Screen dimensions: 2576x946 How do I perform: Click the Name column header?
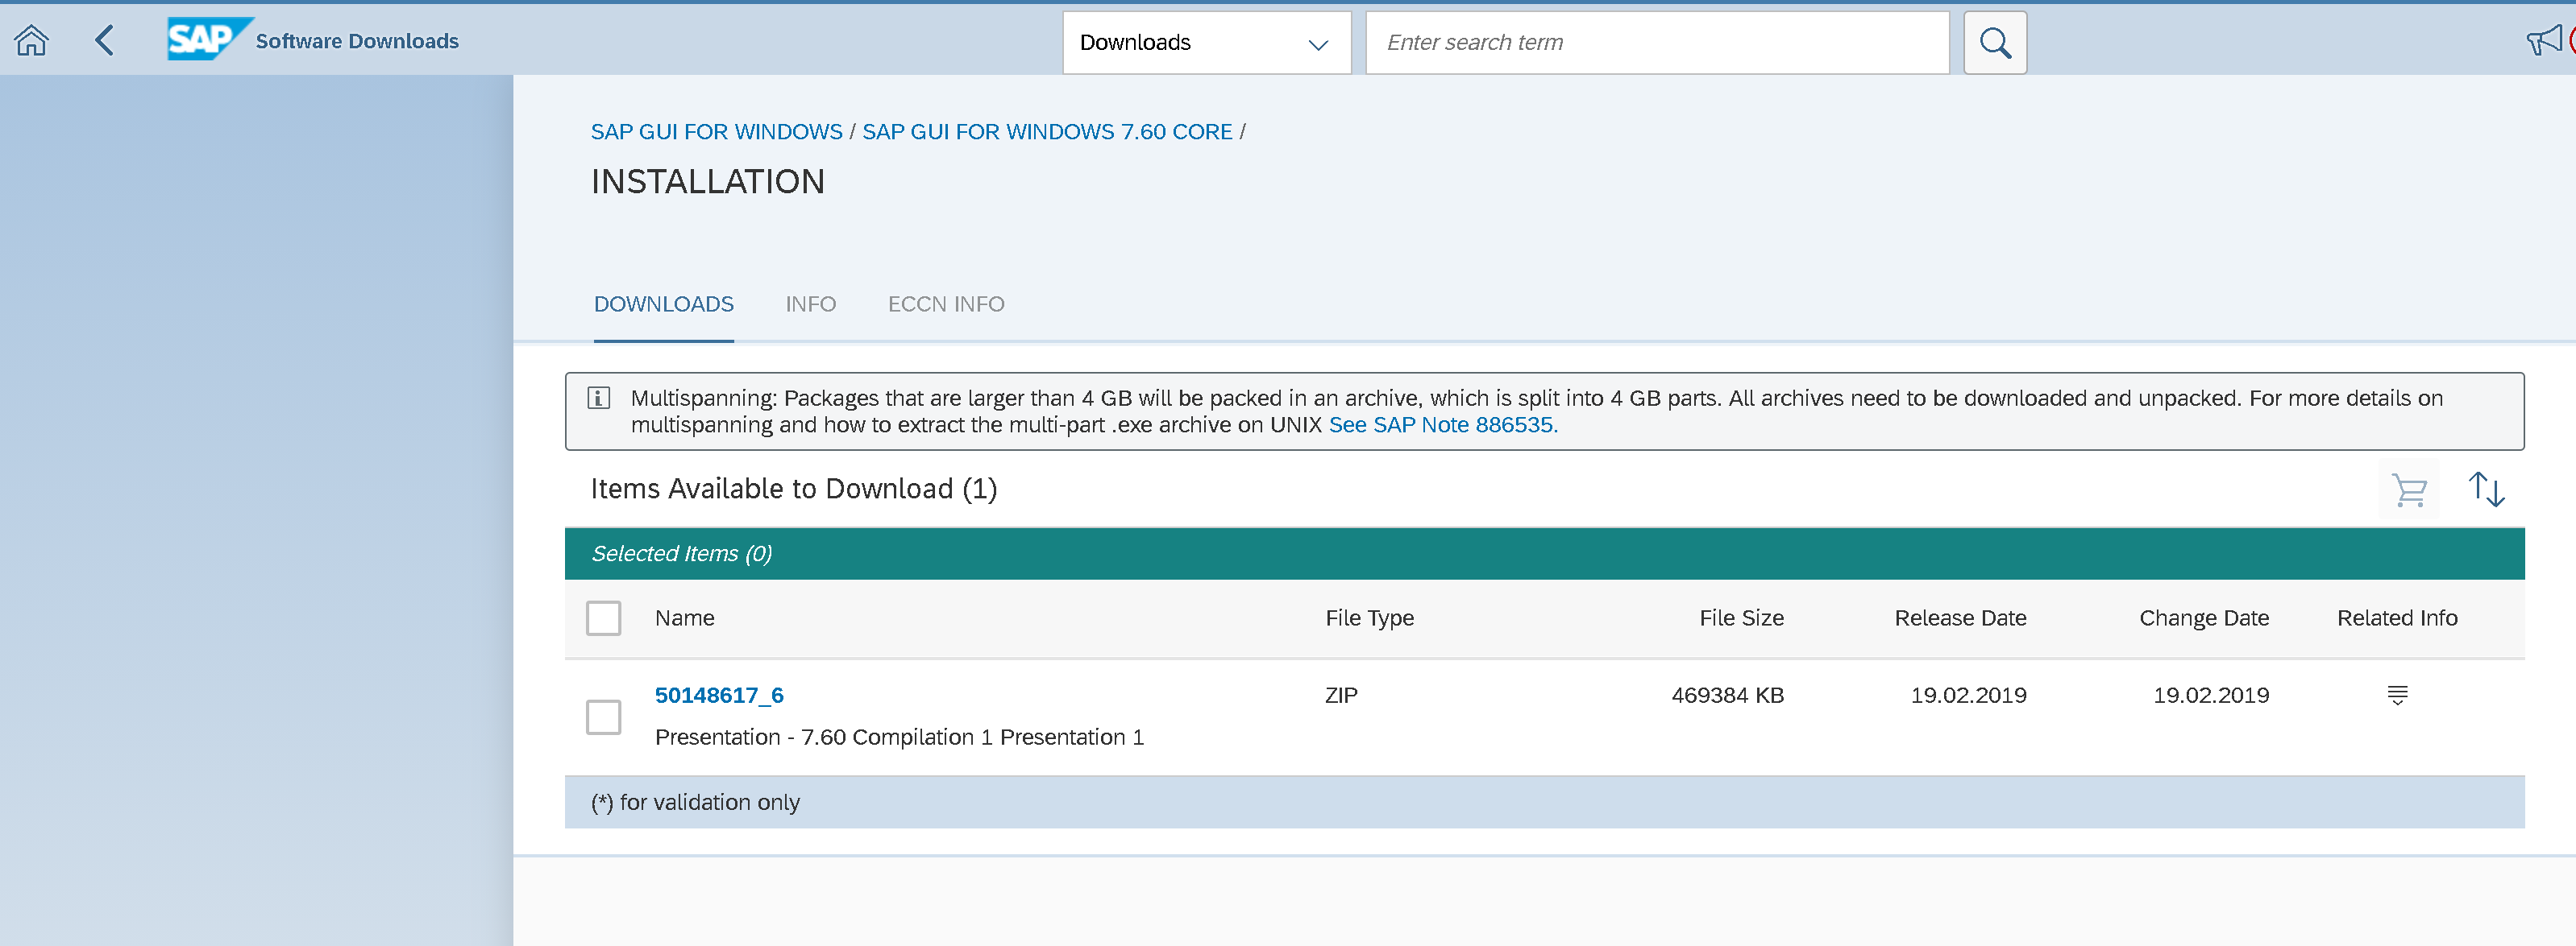click(x=684, y=618)
